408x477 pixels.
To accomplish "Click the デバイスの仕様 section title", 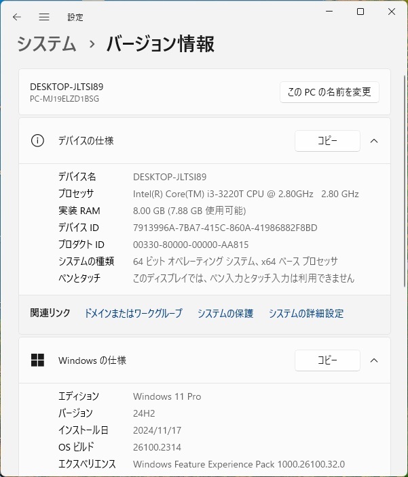I will pos(86,141).
